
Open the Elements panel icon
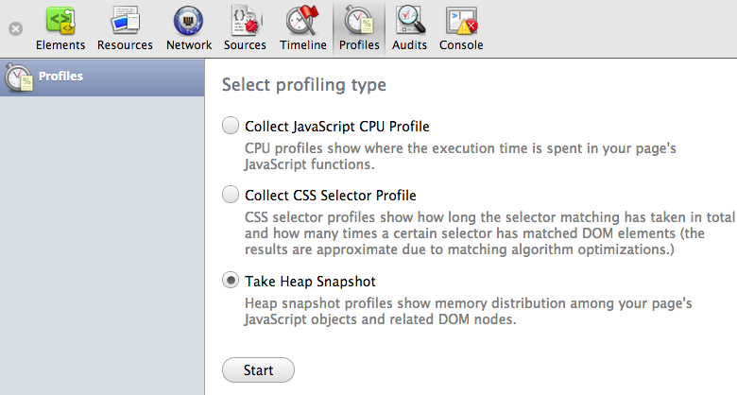pos(60,21)
